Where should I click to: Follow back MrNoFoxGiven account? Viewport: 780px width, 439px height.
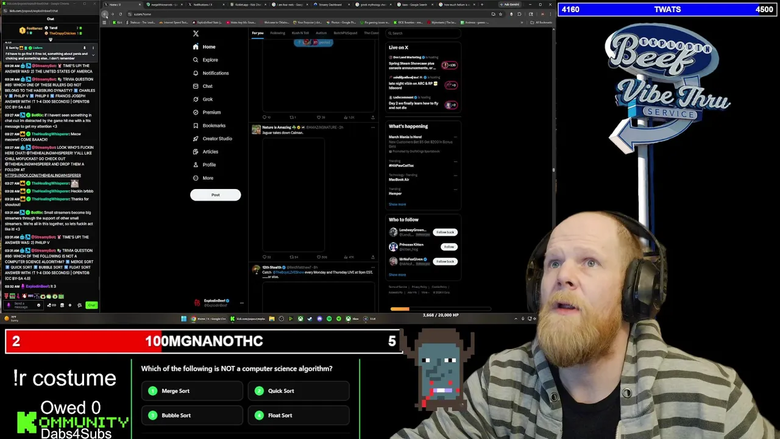pos(445,262)
